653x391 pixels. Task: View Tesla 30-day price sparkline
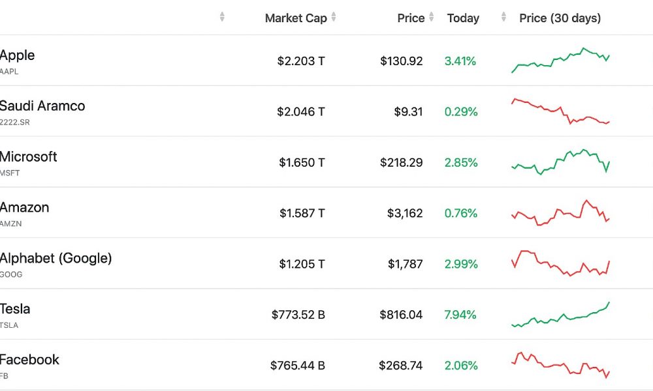[560, 315]
